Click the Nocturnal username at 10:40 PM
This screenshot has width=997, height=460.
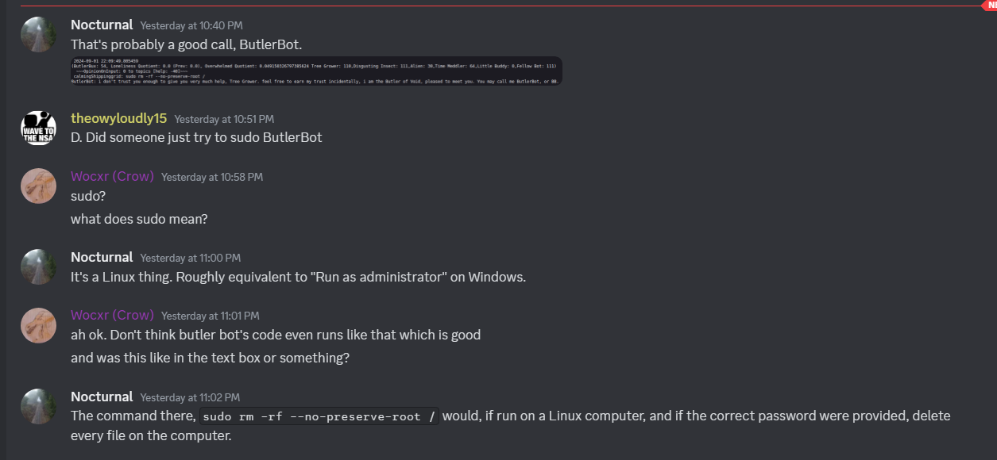[x=101, y=25]
